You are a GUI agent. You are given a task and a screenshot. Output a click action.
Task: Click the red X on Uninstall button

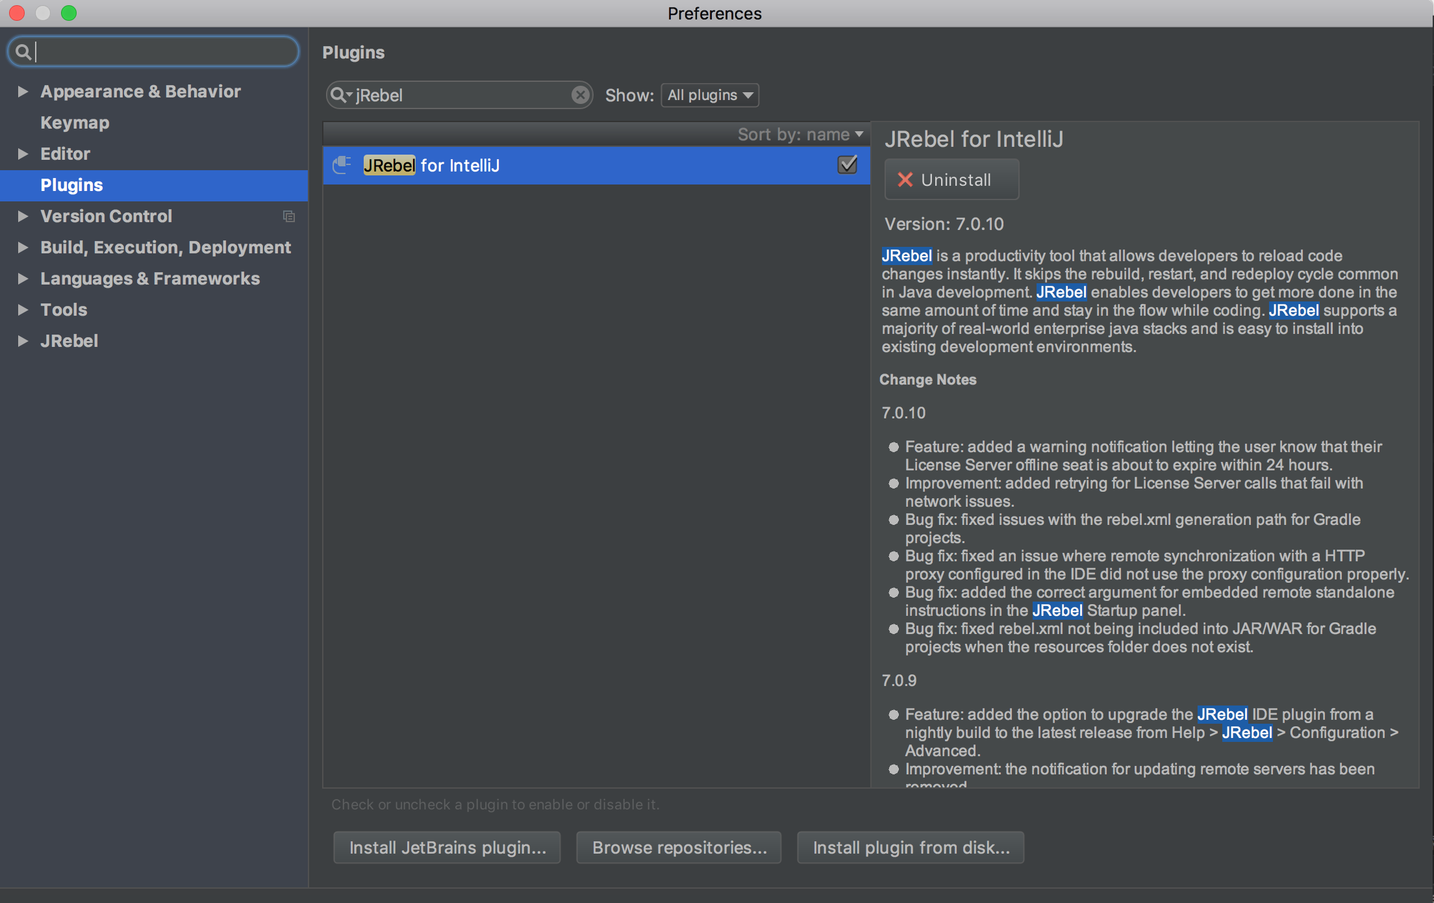[905, 180]
